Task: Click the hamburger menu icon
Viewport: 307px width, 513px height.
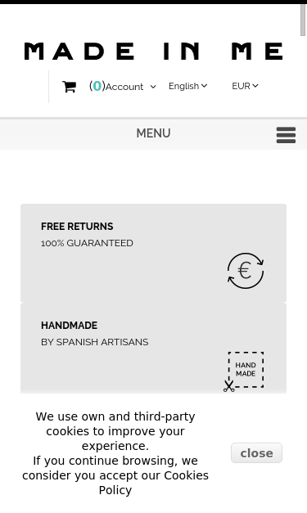Action: coord(286,135)
